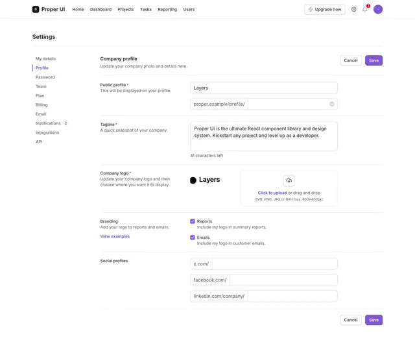
Task: Toggle the Emails branding checkbox
Action: click(x=193, y=237)
